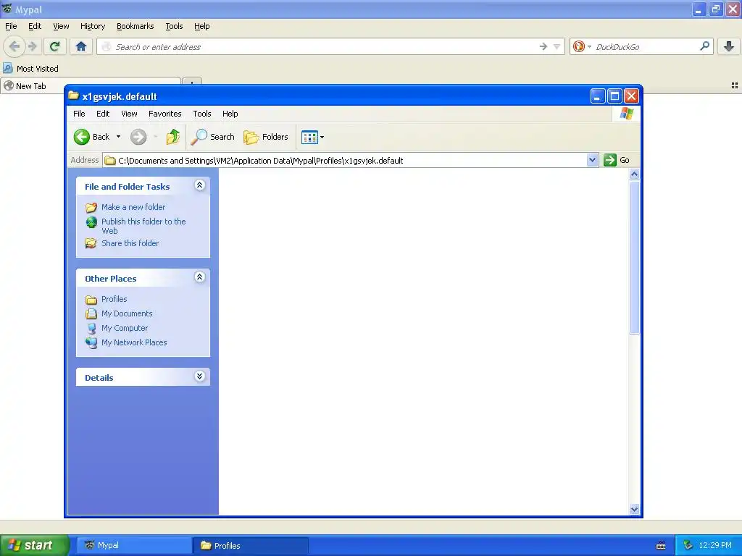
Task: Open Search in Explorer toolbar
Action: click(x=212, y=137)
